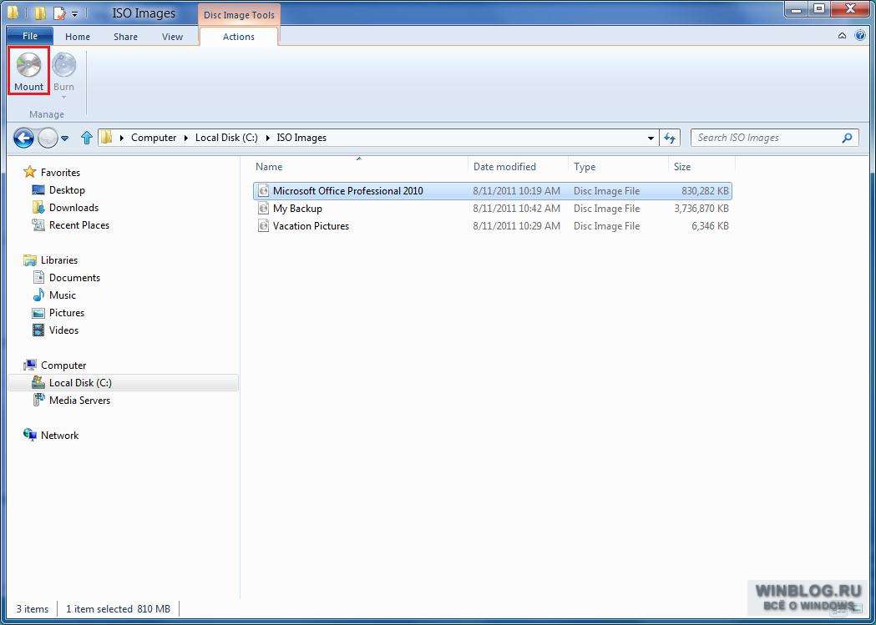Click the Disc Image Tools contextual tab
This screenshot has width=876, height=625.
click(x=239, y=15)
